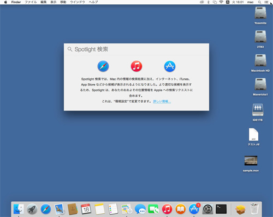This screenshot has width=273, height=217.
Task: Open the 編集 menu
Action: 44,2
